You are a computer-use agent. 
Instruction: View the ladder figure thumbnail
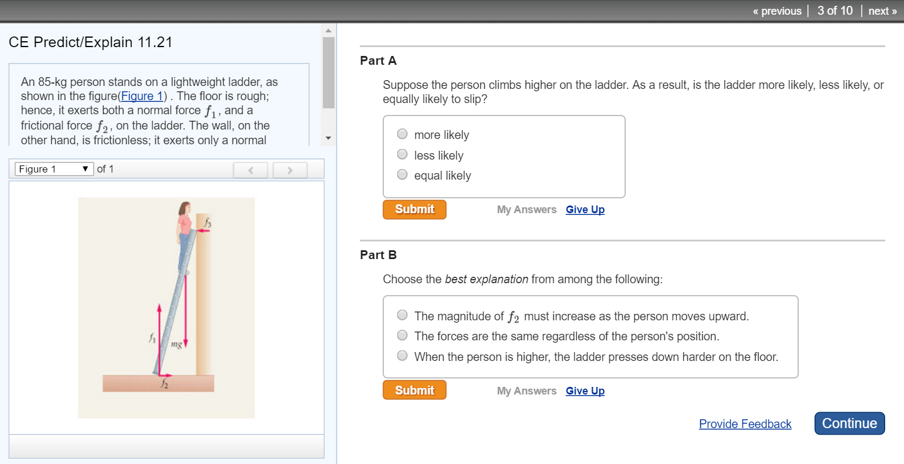click(x=166, y=306)
